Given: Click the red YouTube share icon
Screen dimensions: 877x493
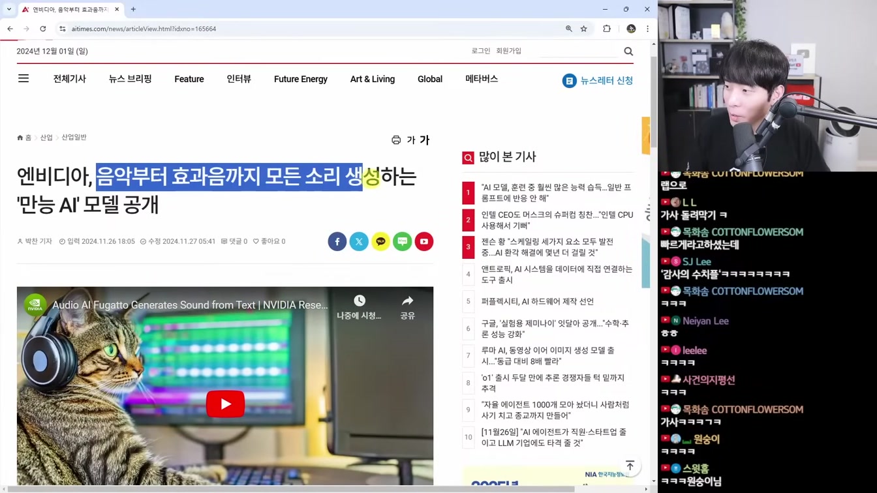Looking at the screenshot, I should [x=424, y=241].
